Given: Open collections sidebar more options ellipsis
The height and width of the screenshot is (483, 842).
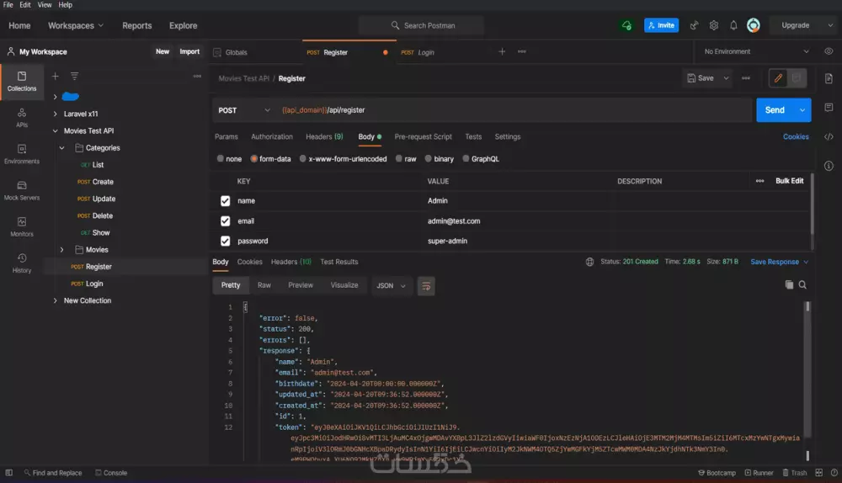Looking at the screenshot, I should tap(197, 77).
